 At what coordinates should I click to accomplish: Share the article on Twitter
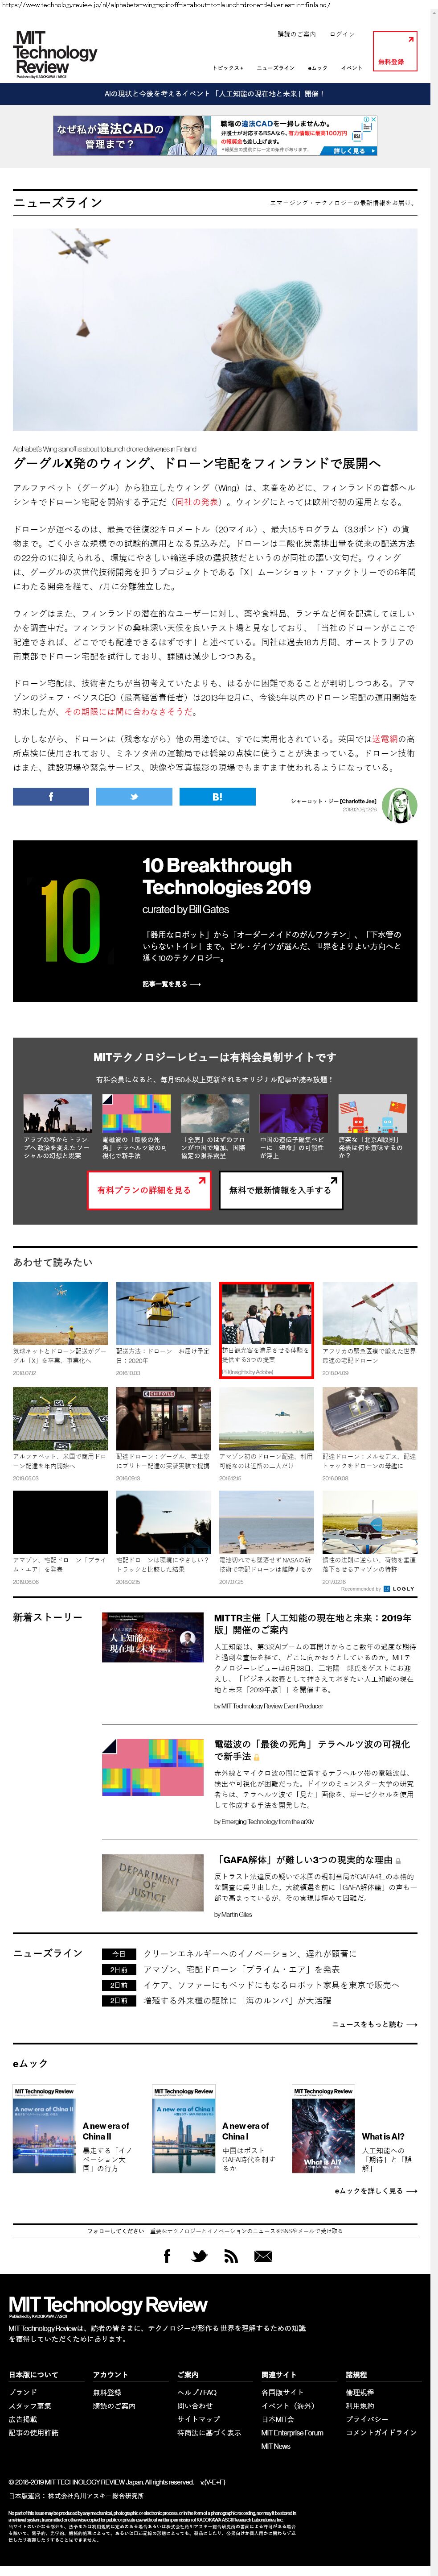(134, 796)
